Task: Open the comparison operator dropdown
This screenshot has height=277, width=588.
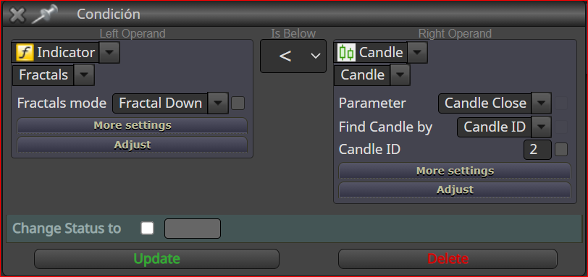Action: (293, 56)
